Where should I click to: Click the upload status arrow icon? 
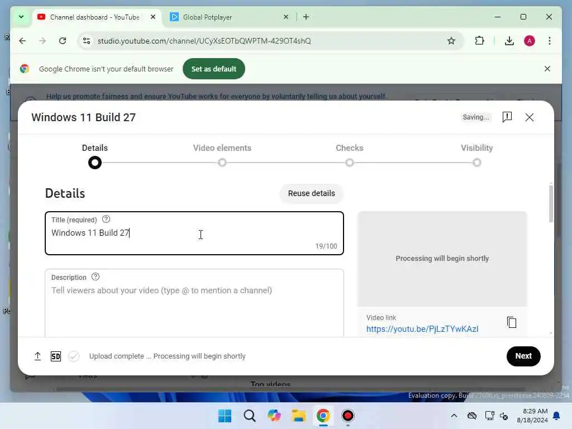tap(37, 356)
